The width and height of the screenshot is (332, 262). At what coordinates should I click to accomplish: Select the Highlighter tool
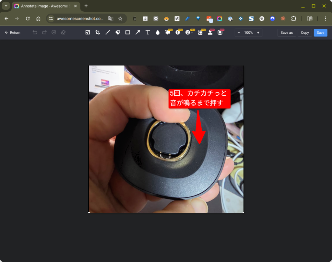[118, 32]
